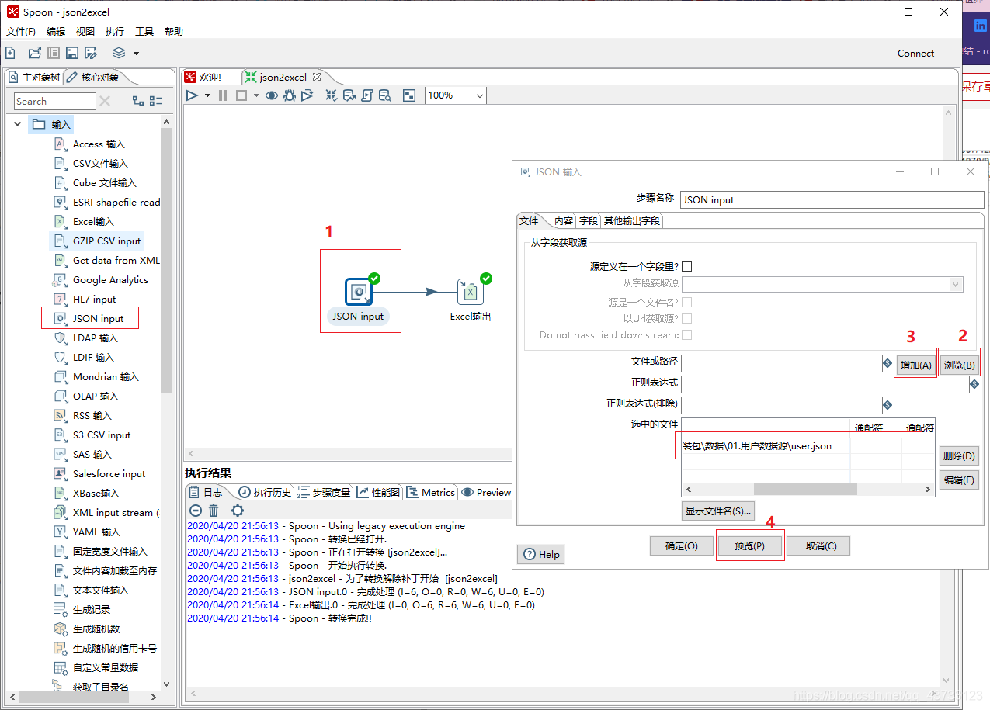Screen dimensions: 990x710
Task: Click the 预览(P) button
Action: click(749, 545)
